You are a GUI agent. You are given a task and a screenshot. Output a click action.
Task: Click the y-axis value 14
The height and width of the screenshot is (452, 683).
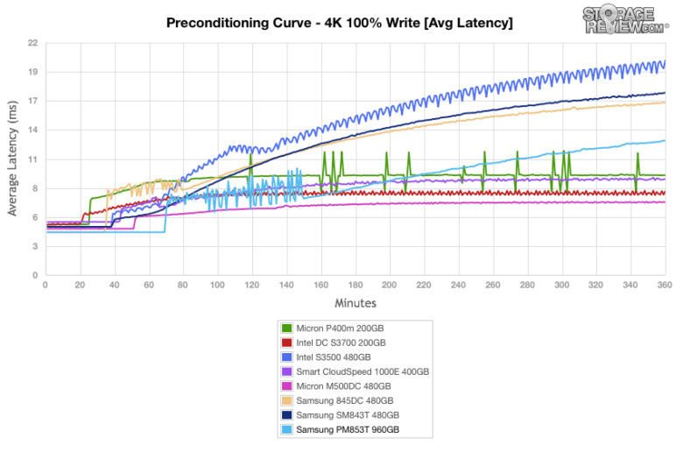pyautogui.click(x=33, y=130)
